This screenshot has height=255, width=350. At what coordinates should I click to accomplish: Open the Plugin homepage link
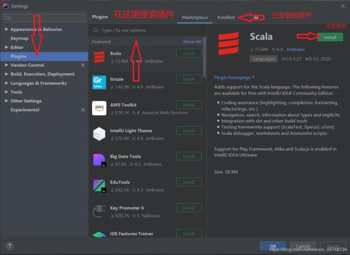(234, 77)
